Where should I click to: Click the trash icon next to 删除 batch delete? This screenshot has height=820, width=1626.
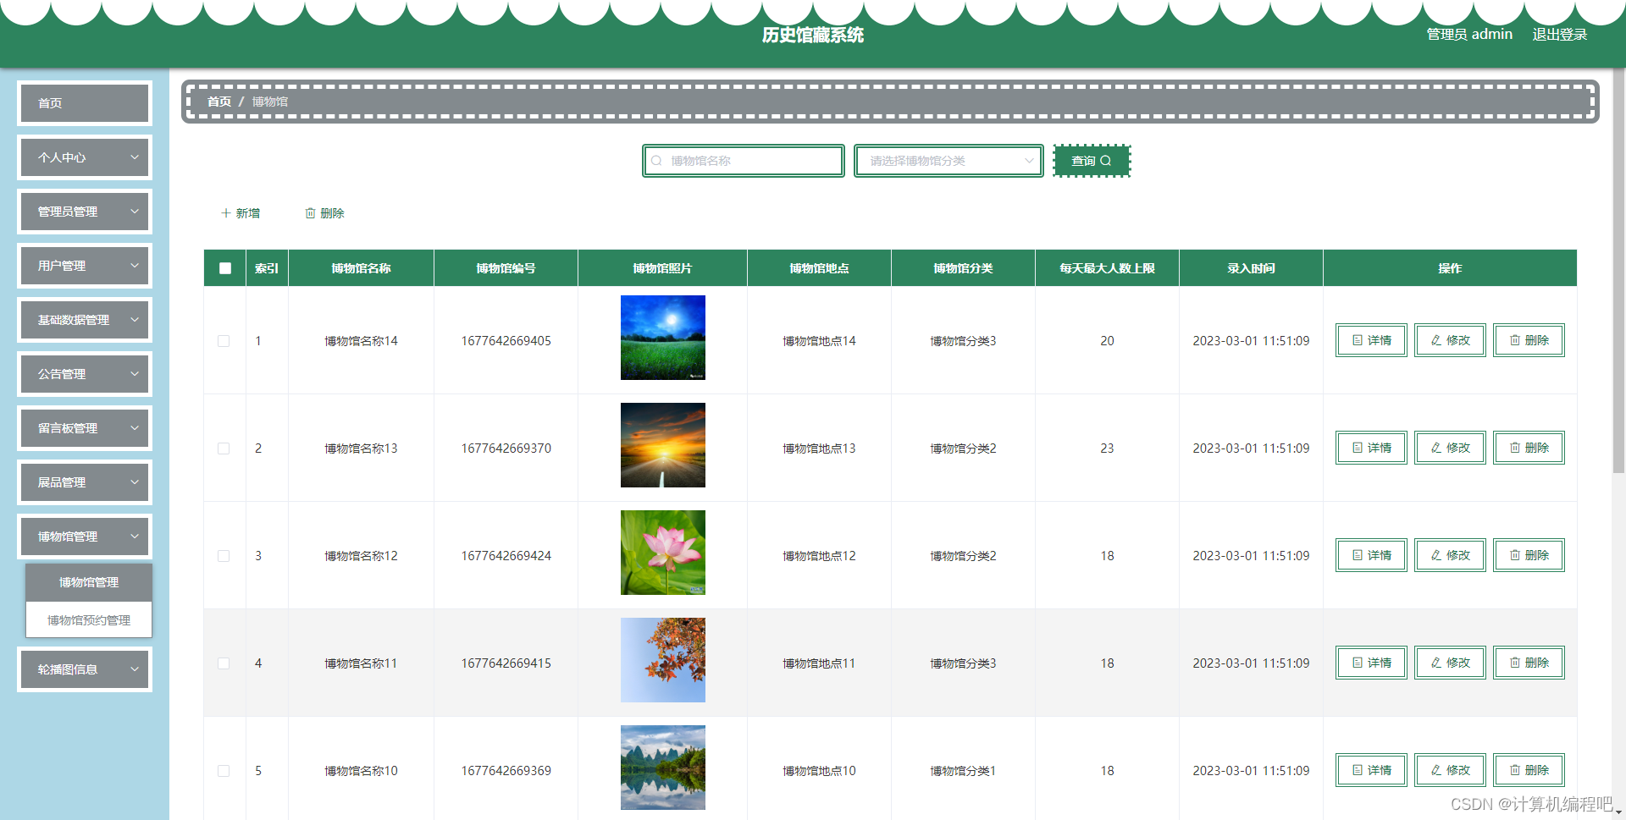click(311, 212)
